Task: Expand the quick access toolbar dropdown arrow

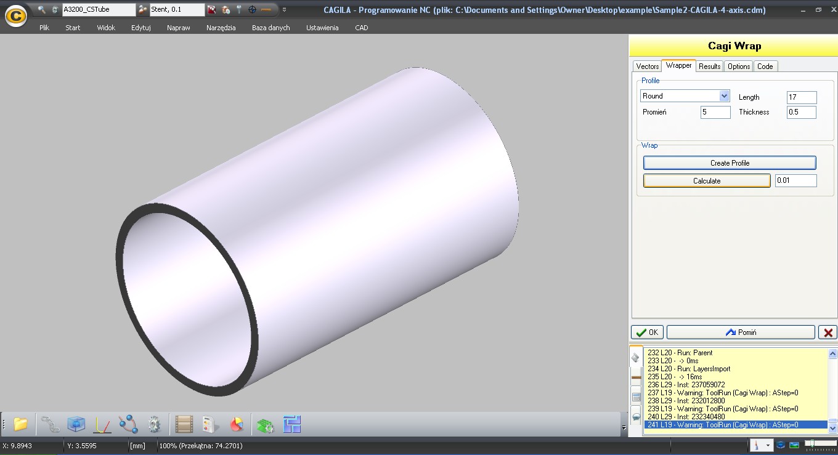Action: (x=284, y=10)
